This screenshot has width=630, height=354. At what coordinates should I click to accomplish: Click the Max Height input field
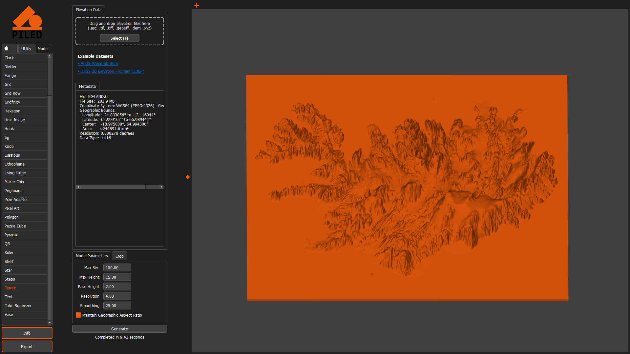click(x=117, y=277)
